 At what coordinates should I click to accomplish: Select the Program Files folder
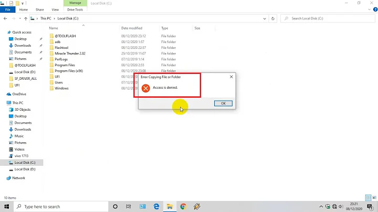click(x=65, y=65)
